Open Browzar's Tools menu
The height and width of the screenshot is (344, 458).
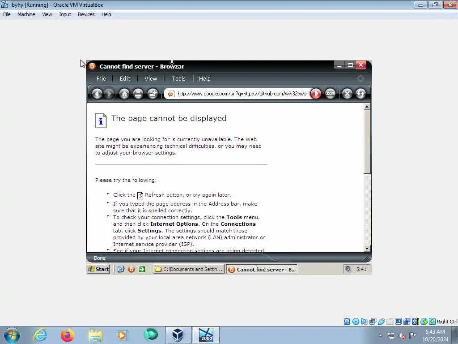click(178, 79)
